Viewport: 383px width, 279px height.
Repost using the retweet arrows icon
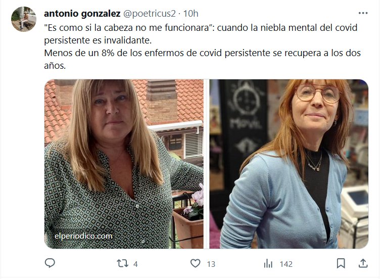(122, 263)
